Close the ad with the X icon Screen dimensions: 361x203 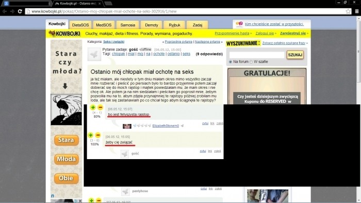80,201
